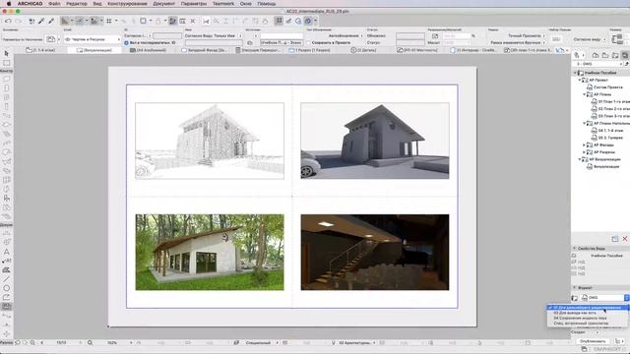Viewport: 630px width, 354px height.
Task: Select '01 План 1-го этажа' layout in the tree
Action: pos(610,101)
